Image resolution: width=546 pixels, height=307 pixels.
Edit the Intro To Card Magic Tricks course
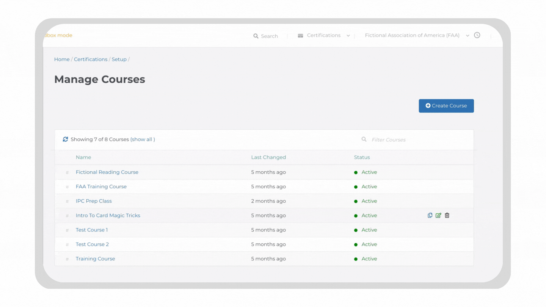point(438,215)
